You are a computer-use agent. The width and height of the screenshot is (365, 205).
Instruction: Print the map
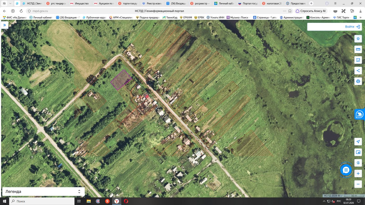358,81
